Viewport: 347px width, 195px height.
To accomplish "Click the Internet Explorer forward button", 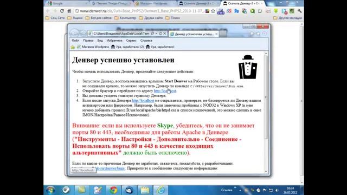I will [x=83, y=34].
